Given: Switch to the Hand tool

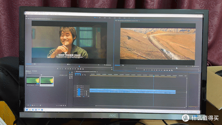Looking at the screenshot, I should click(x=70, y=78).
